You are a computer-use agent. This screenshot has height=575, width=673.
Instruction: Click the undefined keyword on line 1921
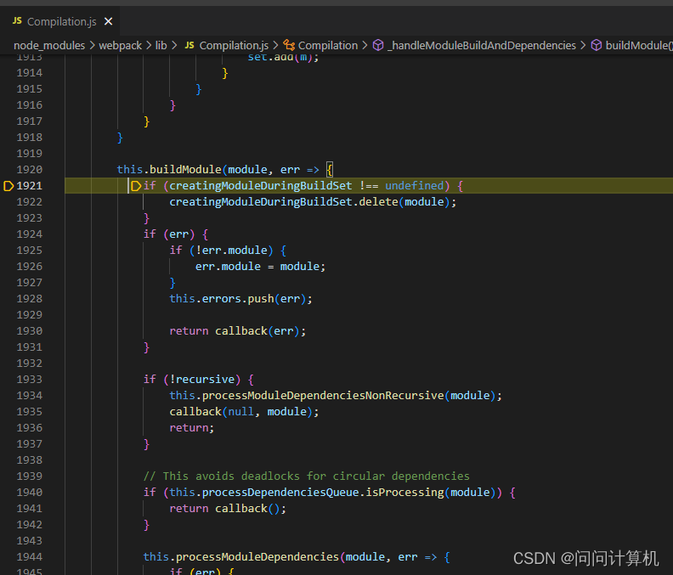[414, 186]
